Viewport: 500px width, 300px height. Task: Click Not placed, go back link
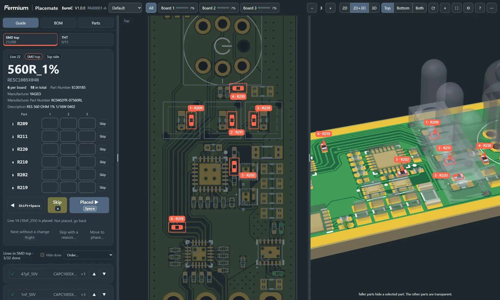pyautogui.click(x=70, y=221)
